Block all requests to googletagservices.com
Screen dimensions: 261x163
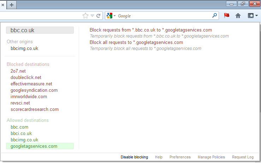pyautogui.click(x=136, y=43)
